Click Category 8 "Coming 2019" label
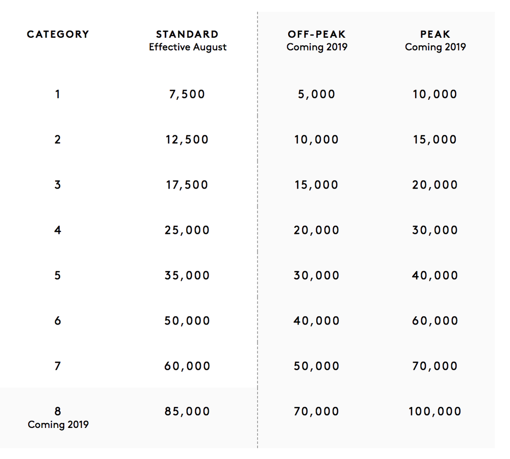The height and width of the screenshot is (459, 510). point(58,425)
